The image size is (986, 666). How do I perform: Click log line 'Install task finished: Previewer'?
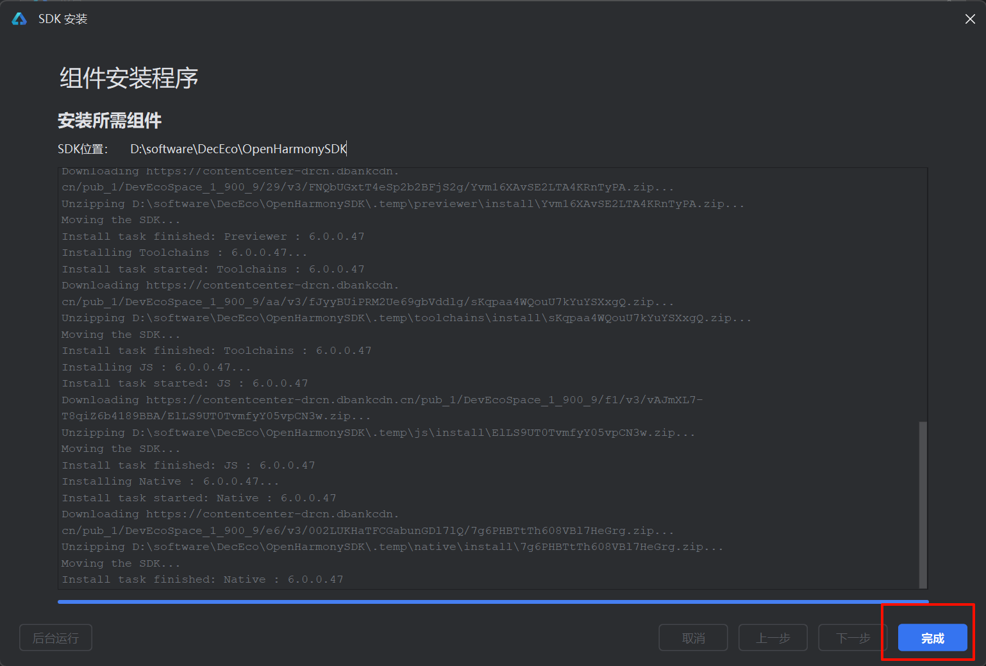(213, 237)
